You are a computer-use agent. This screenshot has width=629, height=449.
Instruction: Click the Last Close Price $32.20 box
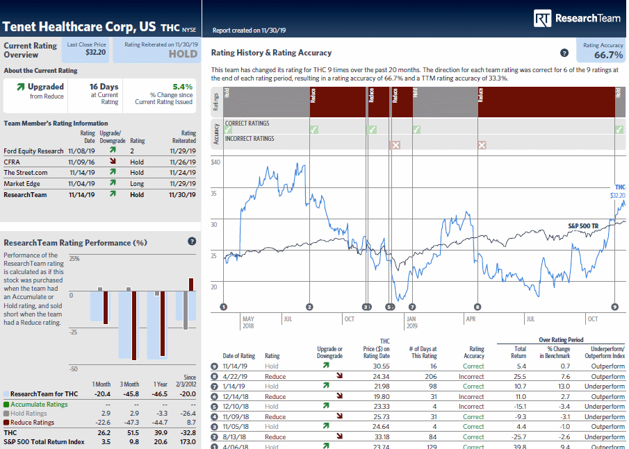tap(86, 50)
